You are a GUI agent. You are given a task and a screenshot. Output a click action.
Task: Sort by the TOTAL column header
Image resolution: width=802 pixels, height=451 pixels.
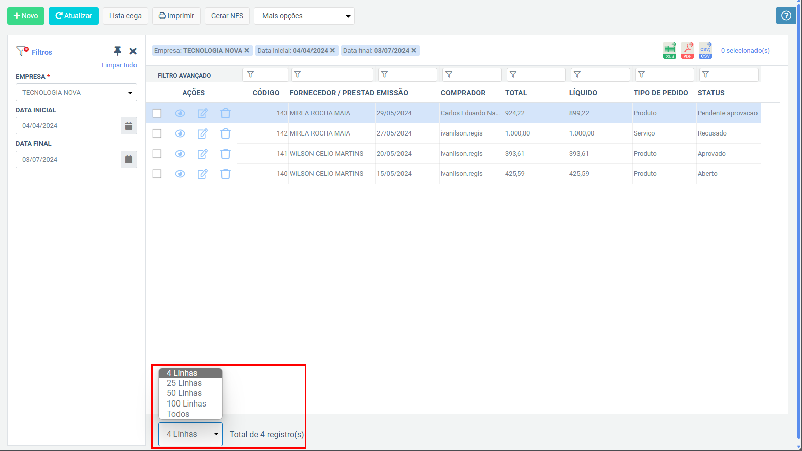(516, 93)
